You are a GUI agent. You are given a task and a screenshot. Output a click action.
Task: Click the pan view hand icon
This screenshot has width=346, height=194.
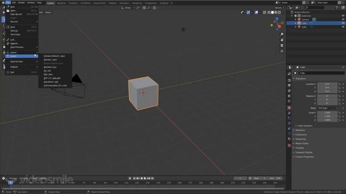pos(282,40)
